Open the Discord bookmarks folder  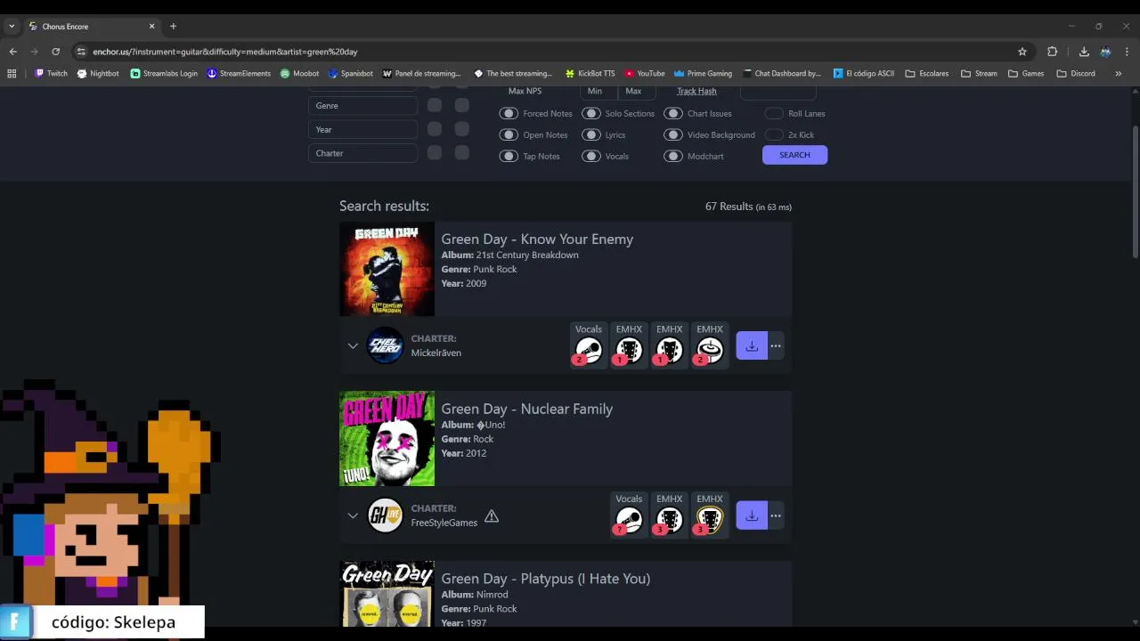click(x=1076, y=73)
